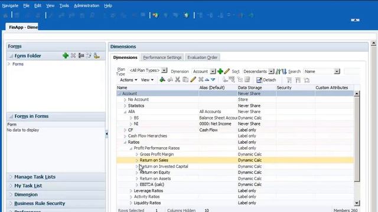378x212 pixels.
Task: Collapse the Ratios member
Action: coord(125,143)
